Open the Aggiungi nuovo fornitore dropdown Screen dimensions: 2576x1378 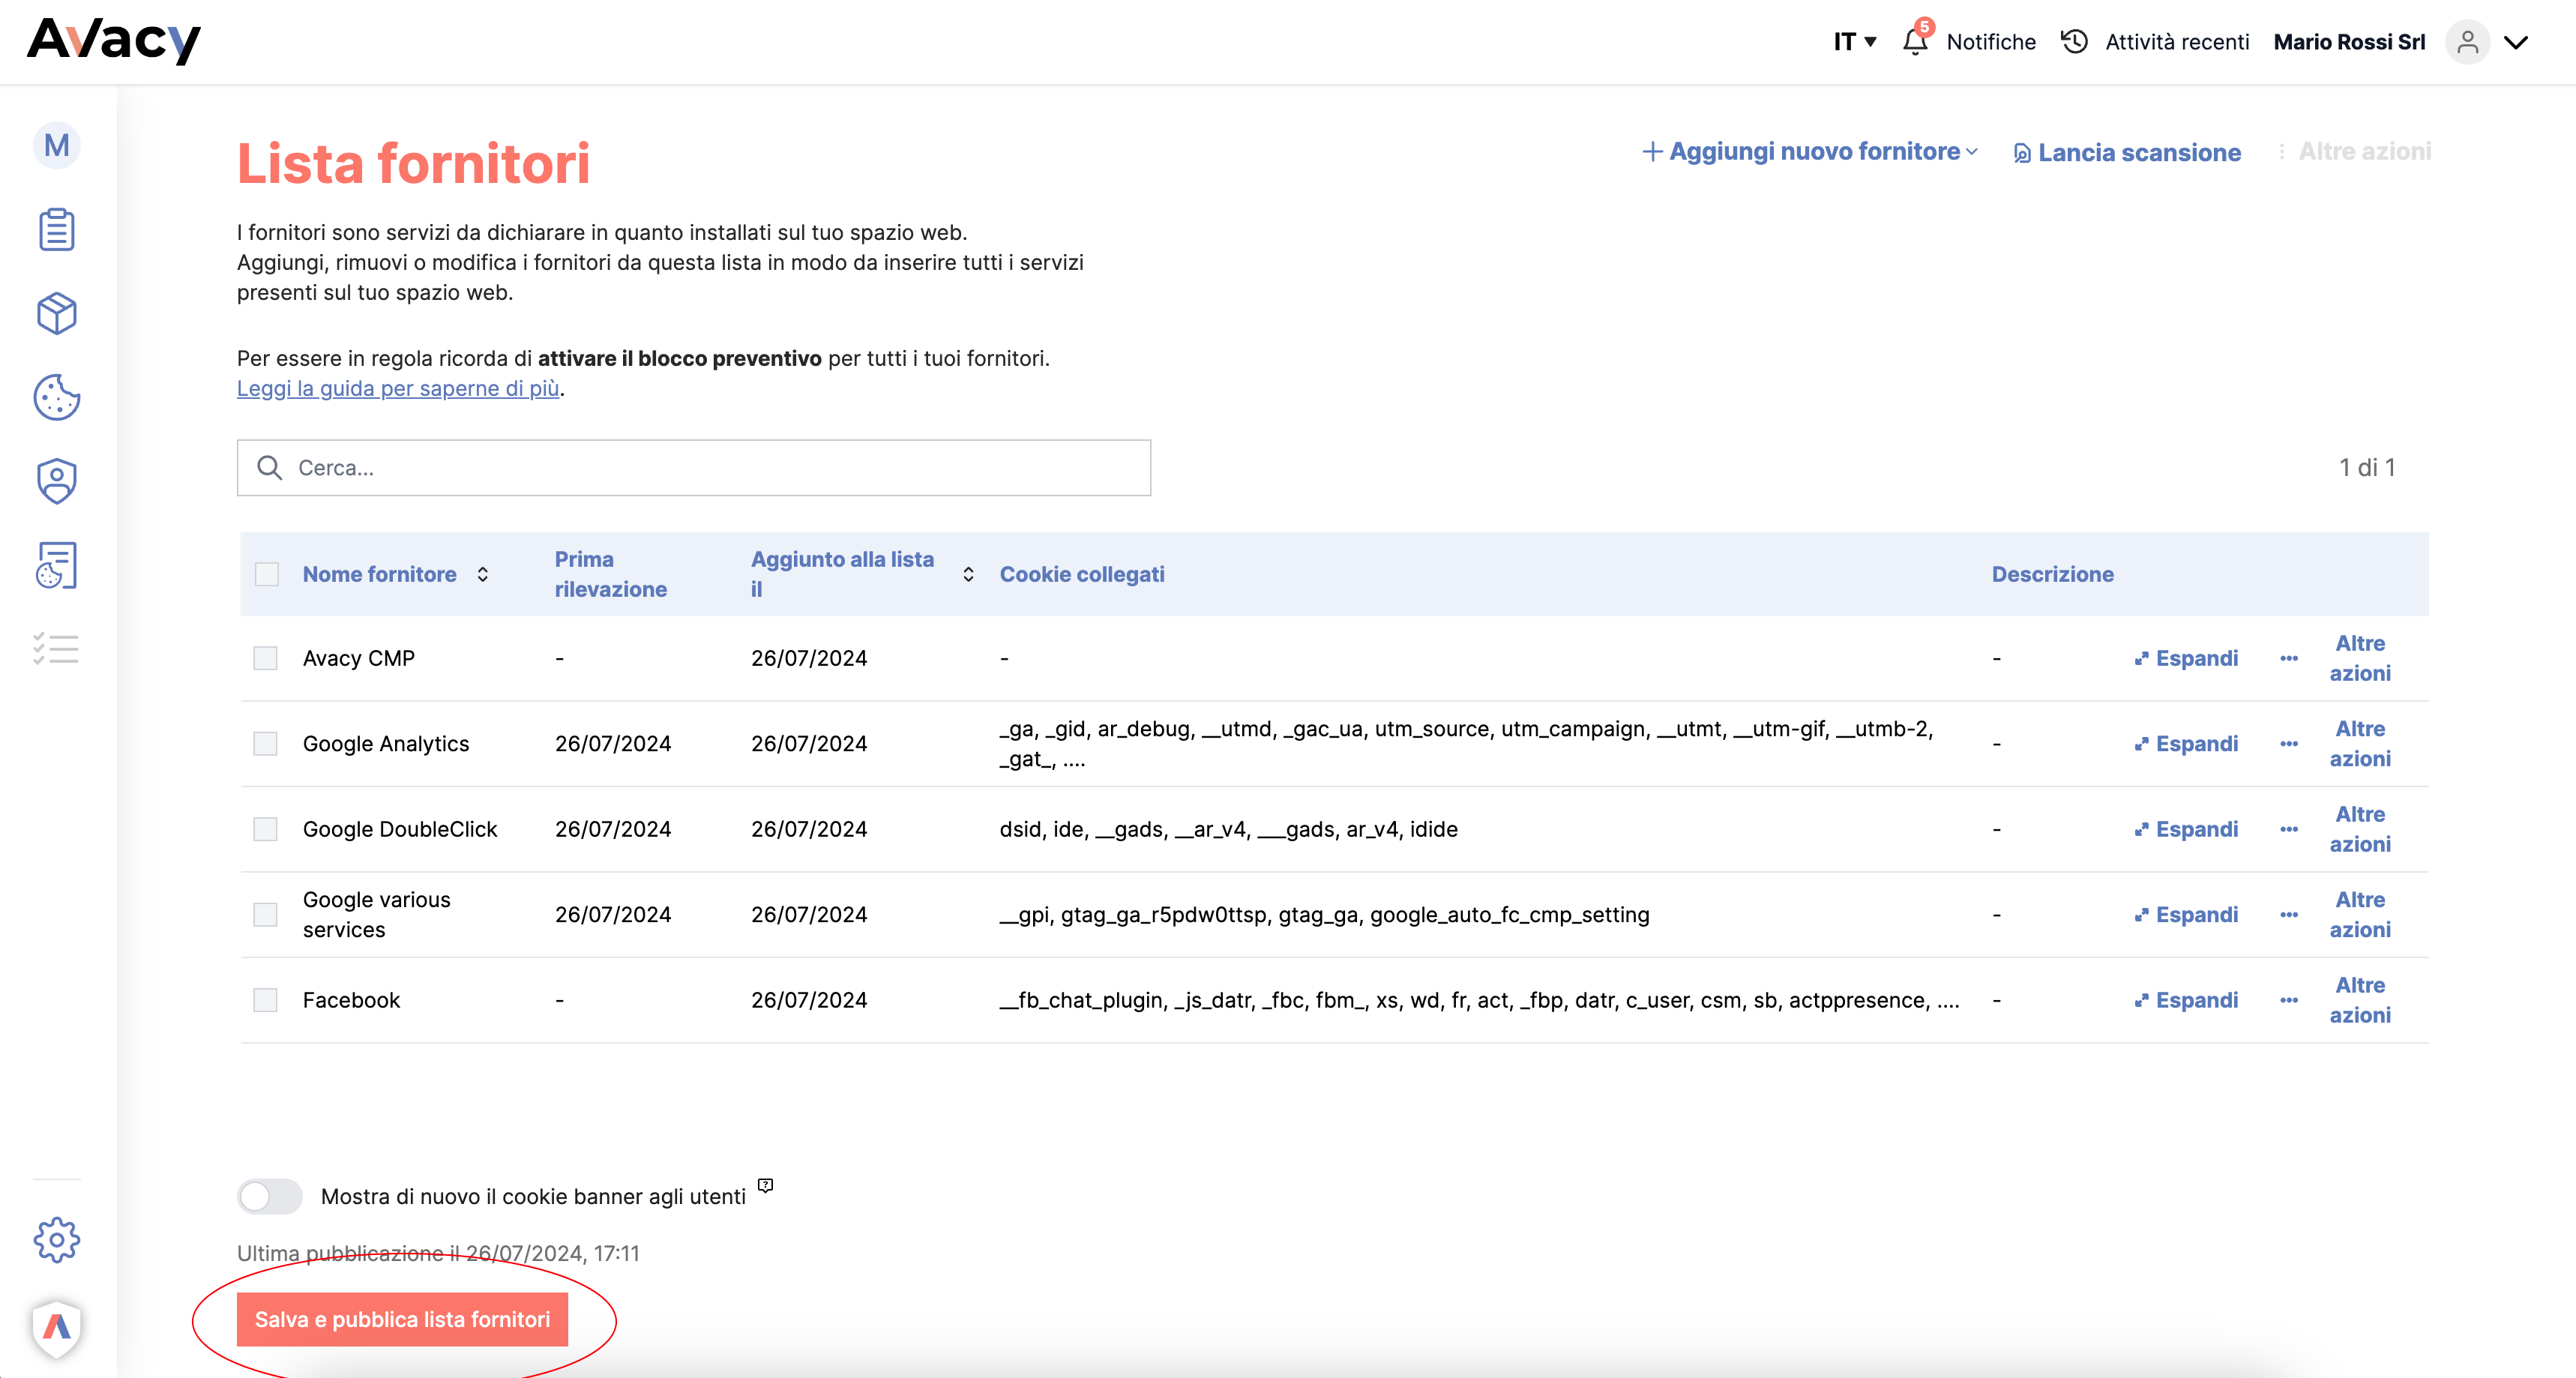click(x=1810, y=152)
